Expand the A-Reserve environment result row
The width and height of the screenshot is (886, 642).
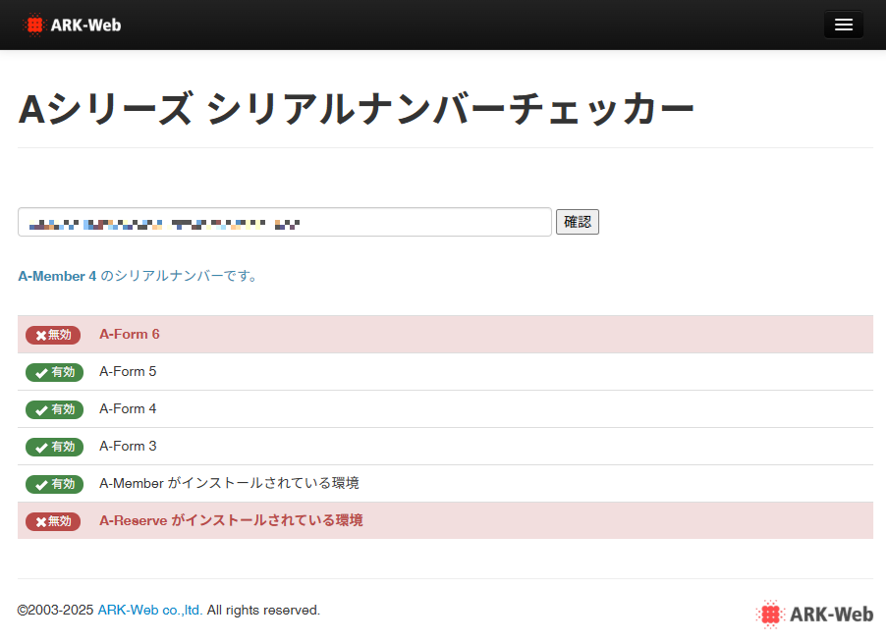coord(442,521)
